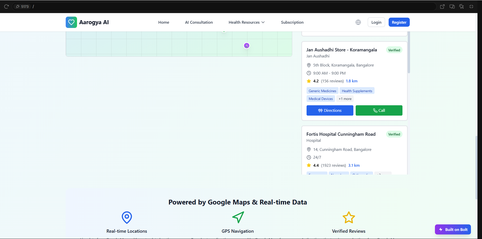Screen dimensions: 482x239
Task: Click Jan Aushadhi Store location pin icon
Action: tap(309, 65)
